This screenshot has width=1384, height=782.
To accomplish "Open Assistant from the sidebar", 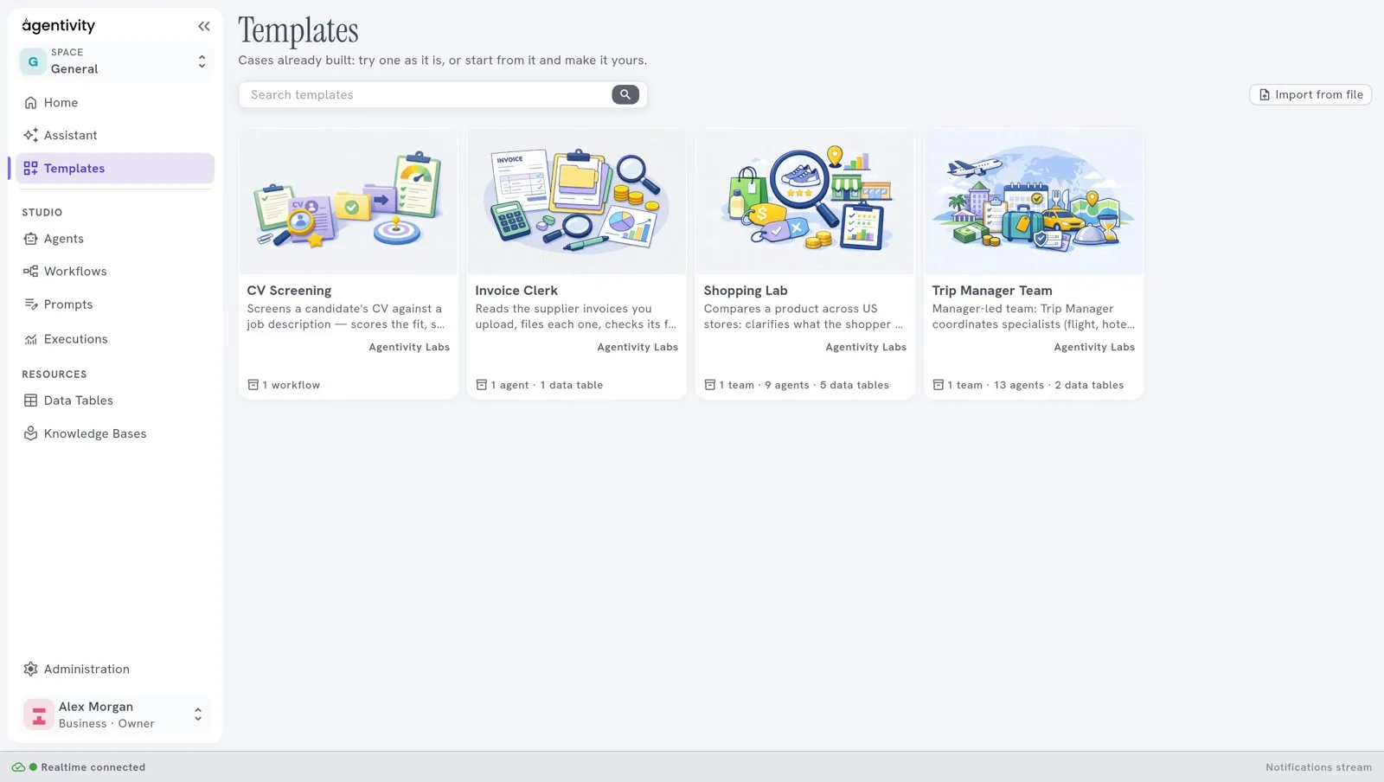I will [115, 135].
